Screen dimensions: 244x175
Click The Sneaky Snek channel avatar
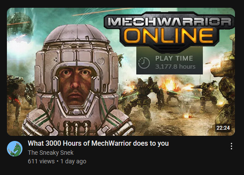click(x=15, y=149)
